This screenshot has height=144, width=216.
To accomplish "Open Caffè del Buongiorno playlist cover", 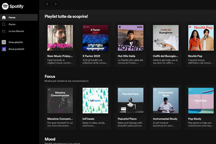I will [x=166, y=38].
